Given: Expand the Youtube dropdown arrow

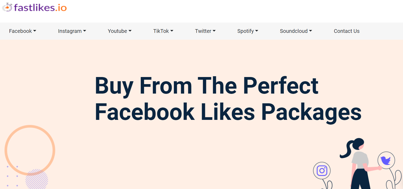Looking at the screenshot, I should [130, 31].
